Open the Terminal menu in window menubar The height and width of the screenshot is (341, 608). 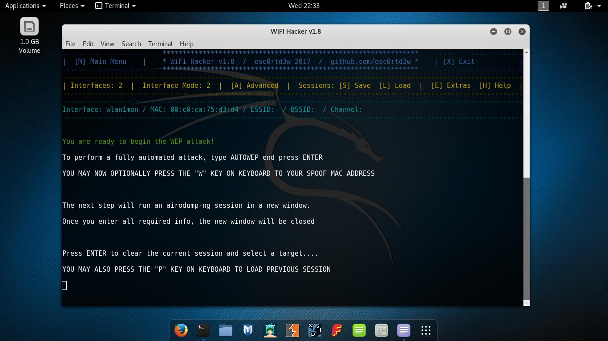point(160,44)
